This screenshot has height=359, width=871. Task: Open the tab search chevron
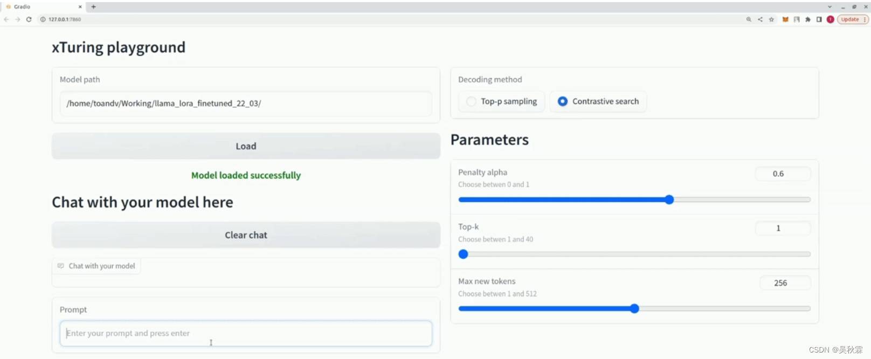[829, 7]
